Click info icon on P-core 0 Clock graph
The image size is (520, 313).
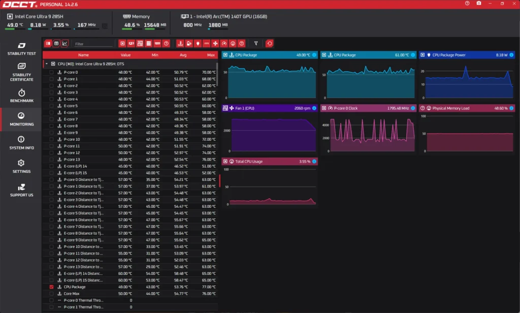pos(413,108)
